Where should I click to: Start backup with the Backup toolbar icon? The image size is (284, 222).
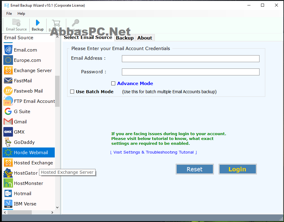38,23
